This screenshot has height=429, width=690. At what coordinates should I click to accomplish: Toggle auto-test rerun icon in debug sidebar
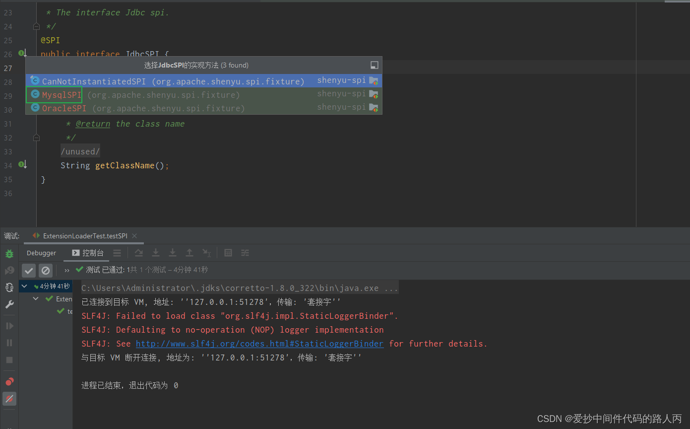tap(9, 287)
